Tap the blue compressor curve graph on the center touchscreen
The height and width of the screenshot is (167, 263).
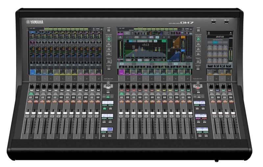point(174,56)
